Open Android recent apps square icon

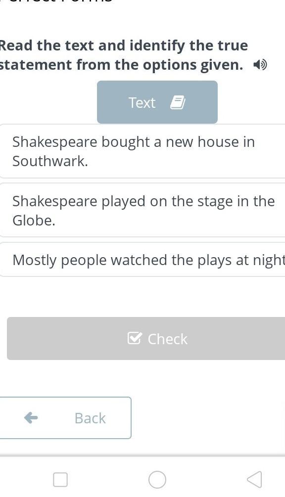(60, 480)
